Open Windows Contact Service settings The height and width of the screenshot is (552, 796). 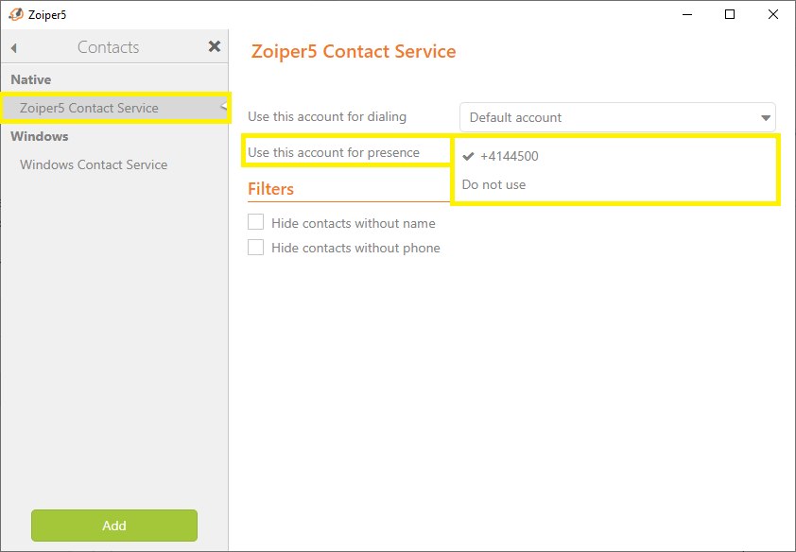pos(94,164)
